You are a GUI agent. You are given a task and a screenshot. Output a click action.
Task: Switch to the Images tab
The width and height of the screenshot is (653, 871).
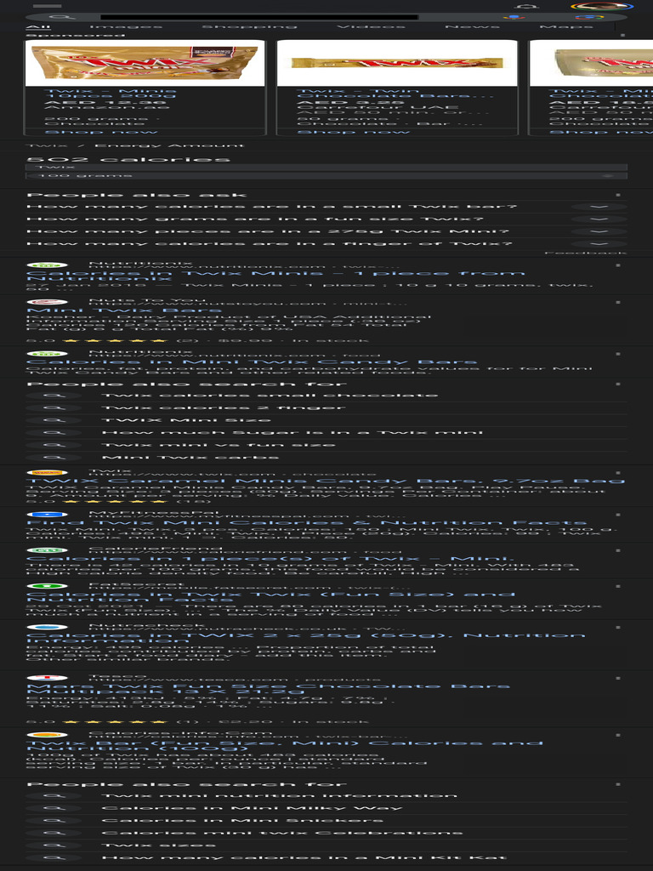pyautogui.click(x=126, y=26)
